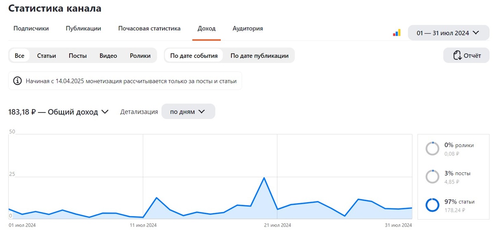The image size is (494, 236).
Task: Switch to the Публикации tab
Action: (84, 29)
